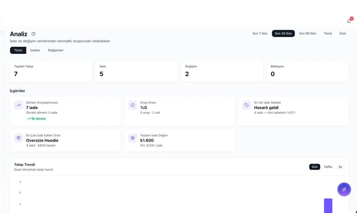Select the Tümü date range at top right
Screen dimensions: 357x213
coord(328,33)
